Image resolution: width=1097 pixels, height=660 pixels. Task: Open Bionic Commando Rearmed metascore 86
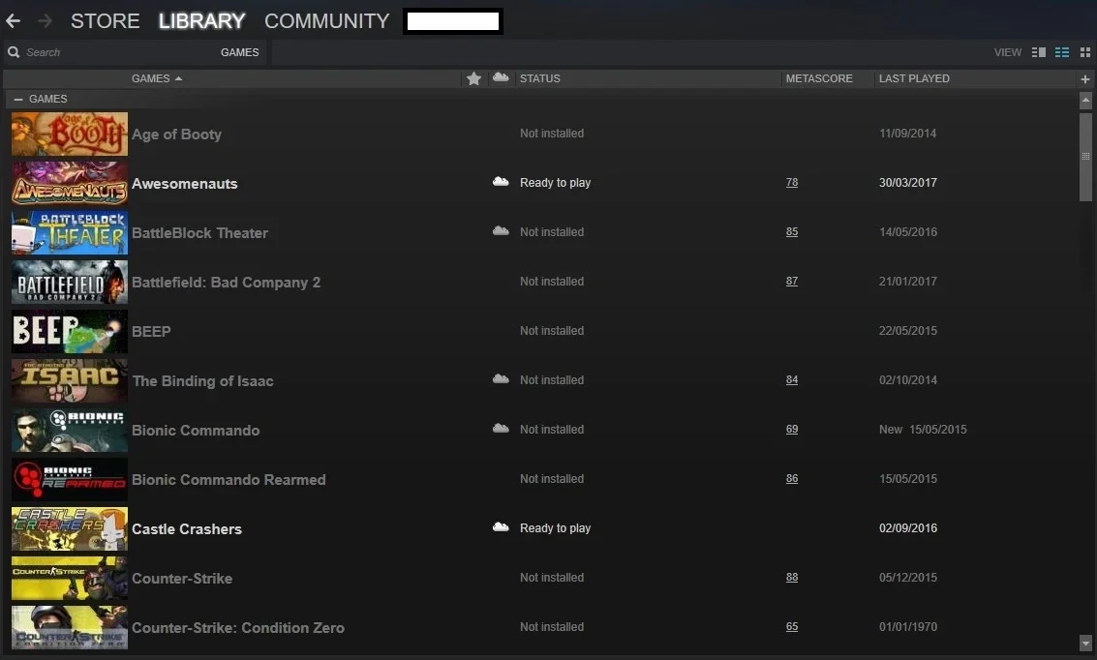point(792,479)
